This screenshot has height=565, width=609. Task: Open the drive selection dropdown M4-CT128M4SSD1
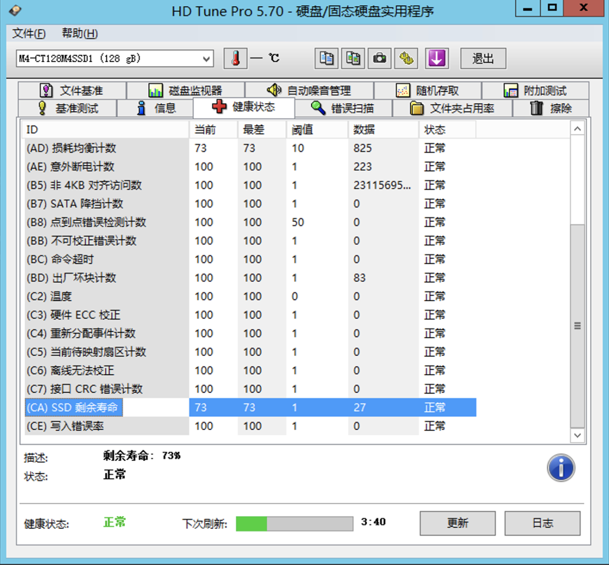click(x=114, y=59)
